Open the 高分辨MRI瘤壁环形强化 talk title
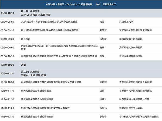The height and width of the screenshot is (121, 162). tap(50, 30)
